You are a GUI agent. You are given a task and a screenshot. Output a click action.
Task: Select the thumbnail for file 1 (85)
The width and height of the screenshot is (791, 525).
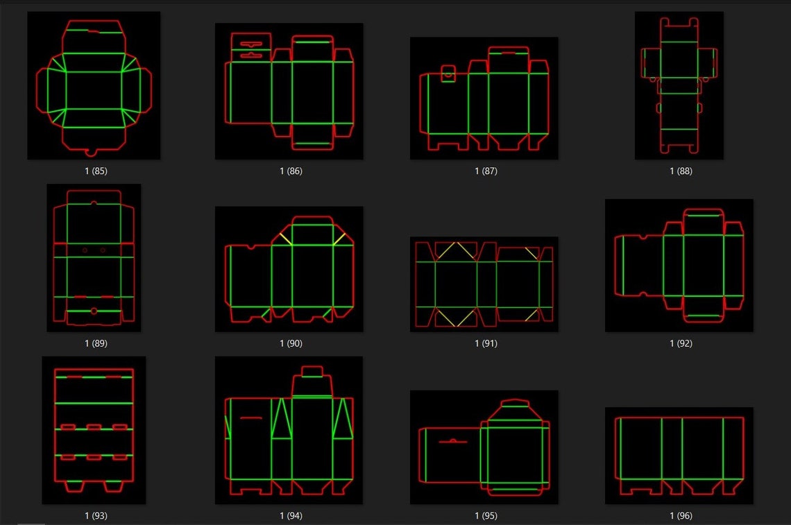[x=94, y=85]
